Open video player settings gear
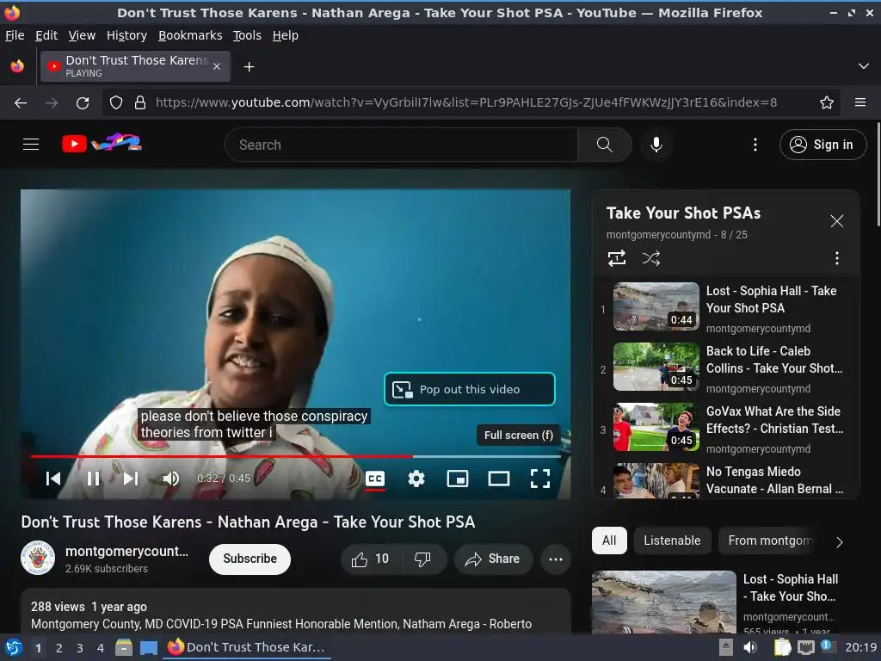The width and height of the screenshot is (881, 661). pyautogui.click(x=416, y=479)
